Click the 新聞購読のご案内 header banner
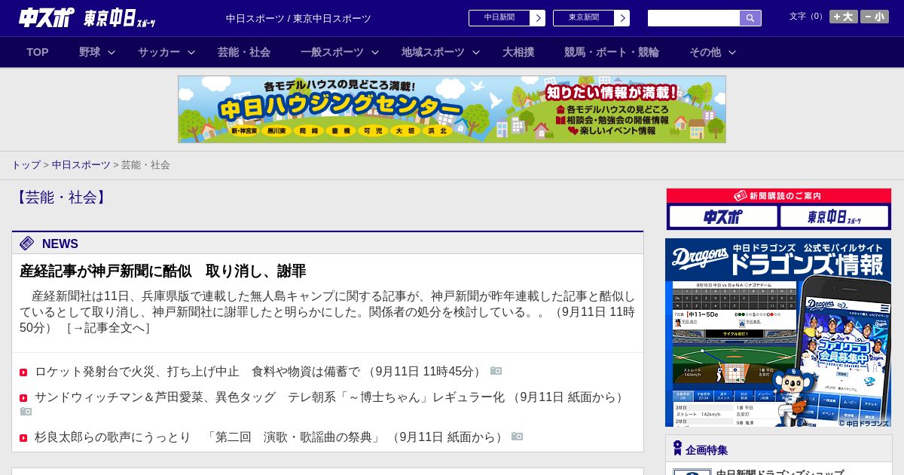Screen dimensions: 904x475 (x=779, y=196)
